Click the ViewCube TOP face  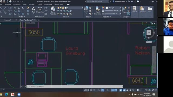pos(149,33)
